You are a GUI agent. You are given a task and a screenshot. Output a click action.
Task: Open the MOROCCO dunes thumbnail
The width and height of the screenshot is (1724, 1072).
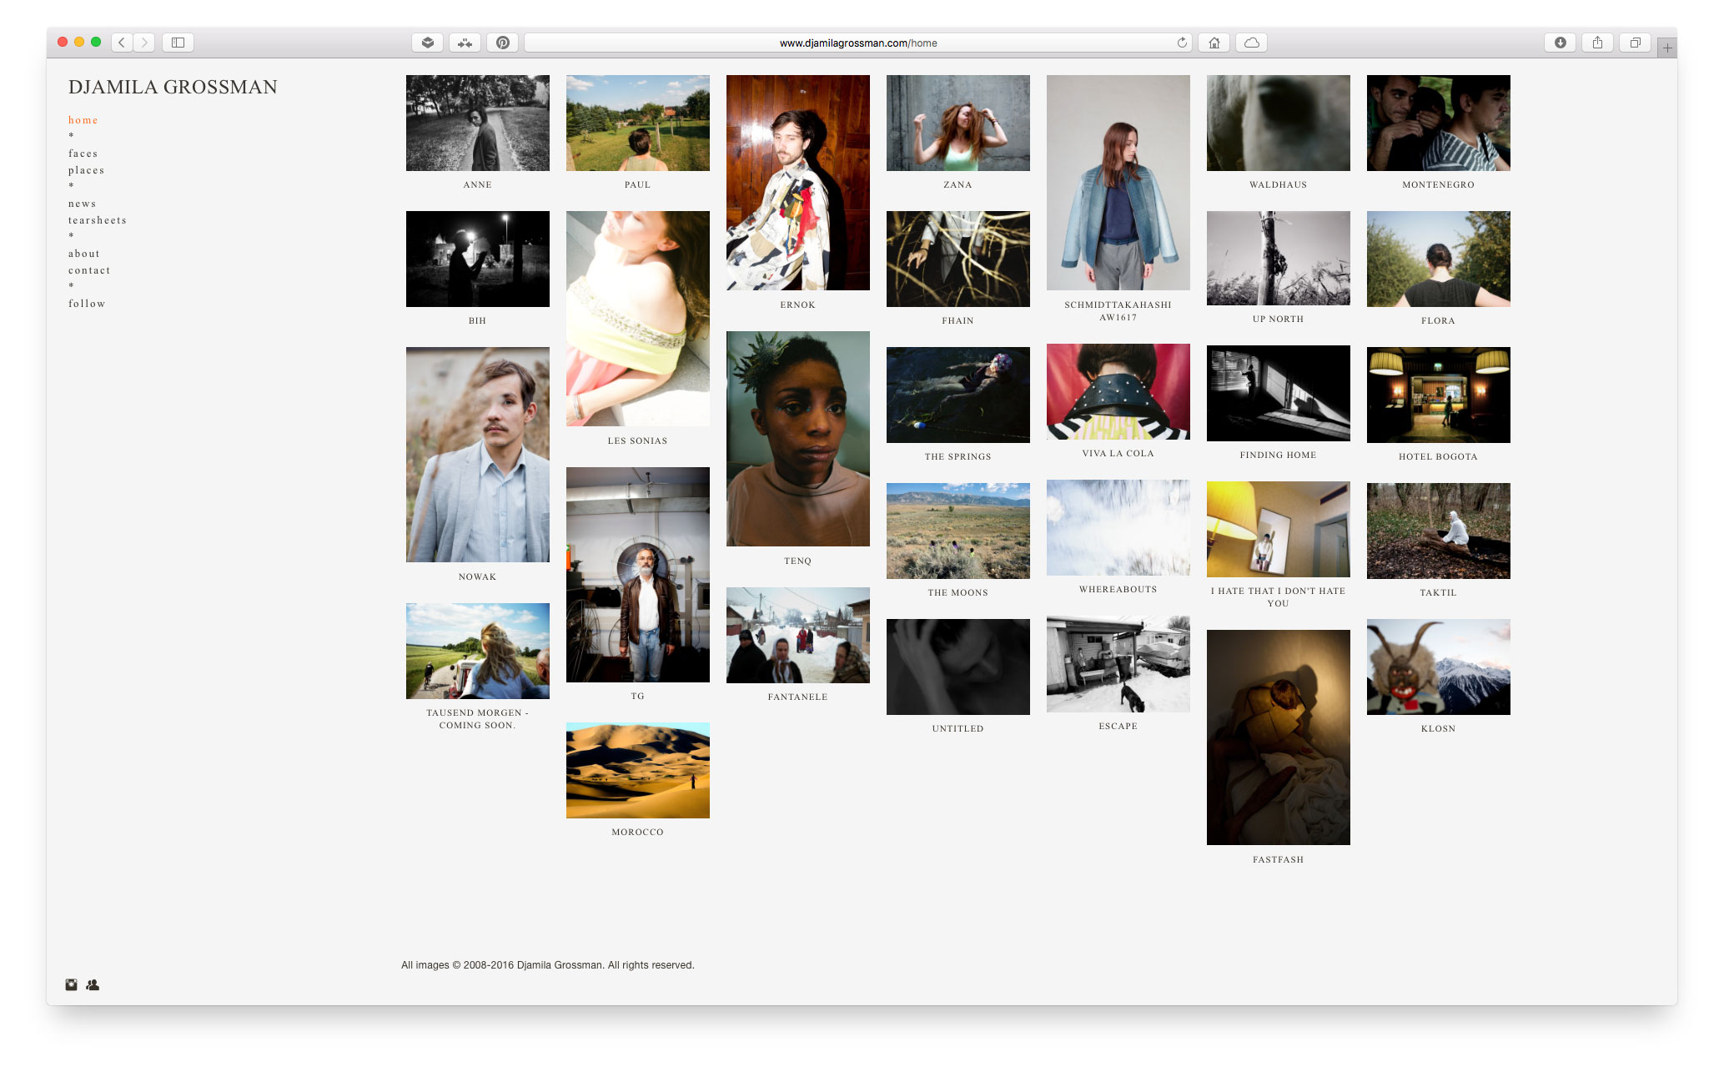pos(638,770)
